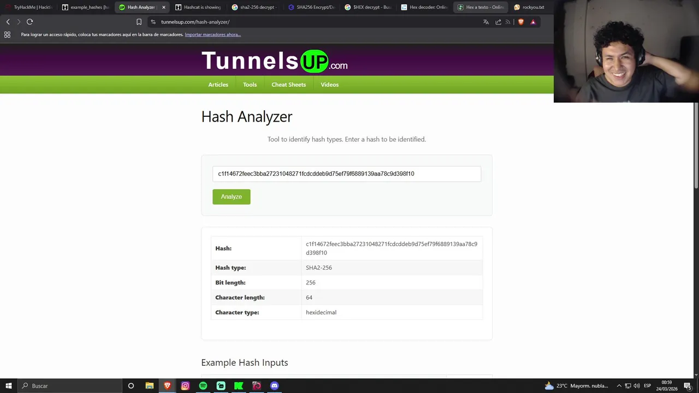699x393 pixels.
Task: Click the share page icon
Action: click(x=498, y=22)
